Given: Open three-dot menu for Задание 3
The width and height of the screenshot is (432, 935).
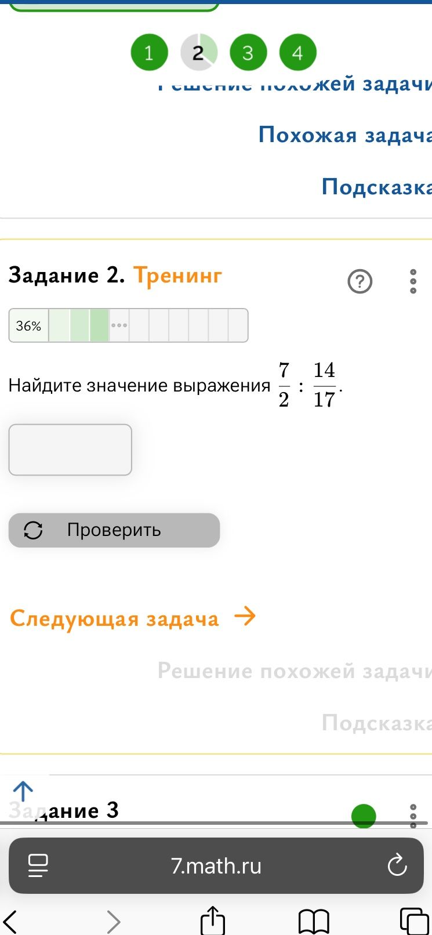Looking at the screenshot, I should tap(413, 816).
